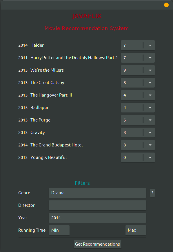
Task: Open the genre help question mark
Action: 152,193
